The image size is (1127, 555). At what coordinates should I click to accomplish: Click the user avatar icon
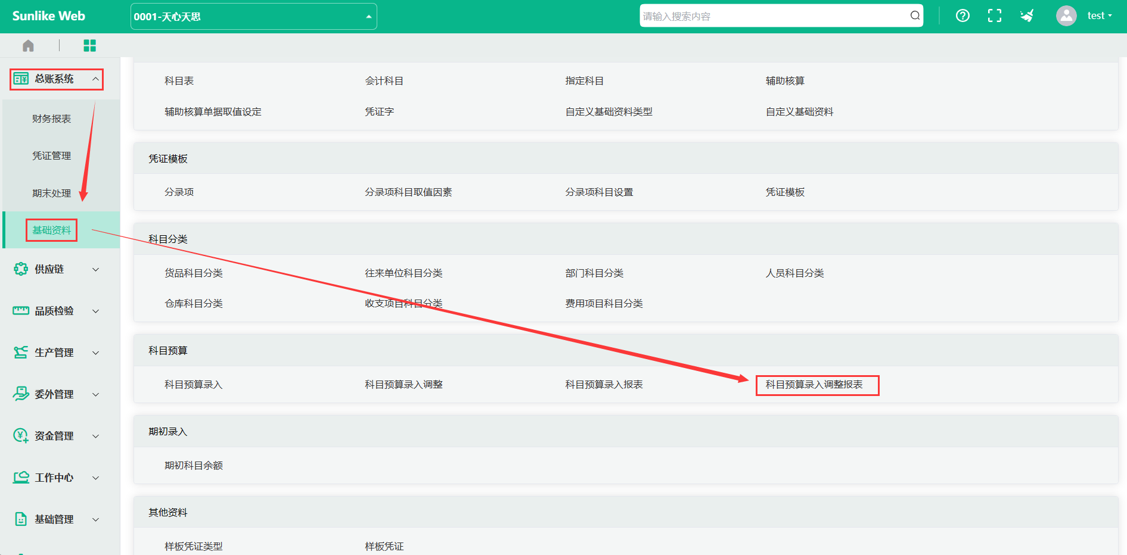(x=1066, y=16)
